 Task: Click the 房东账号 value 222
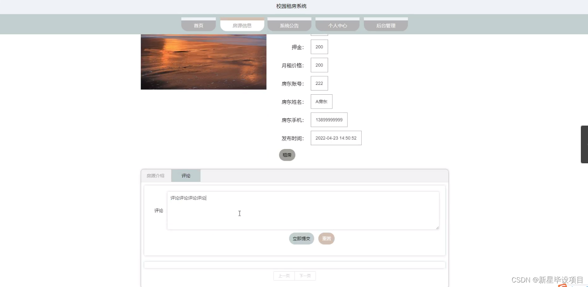pos(319,83)
